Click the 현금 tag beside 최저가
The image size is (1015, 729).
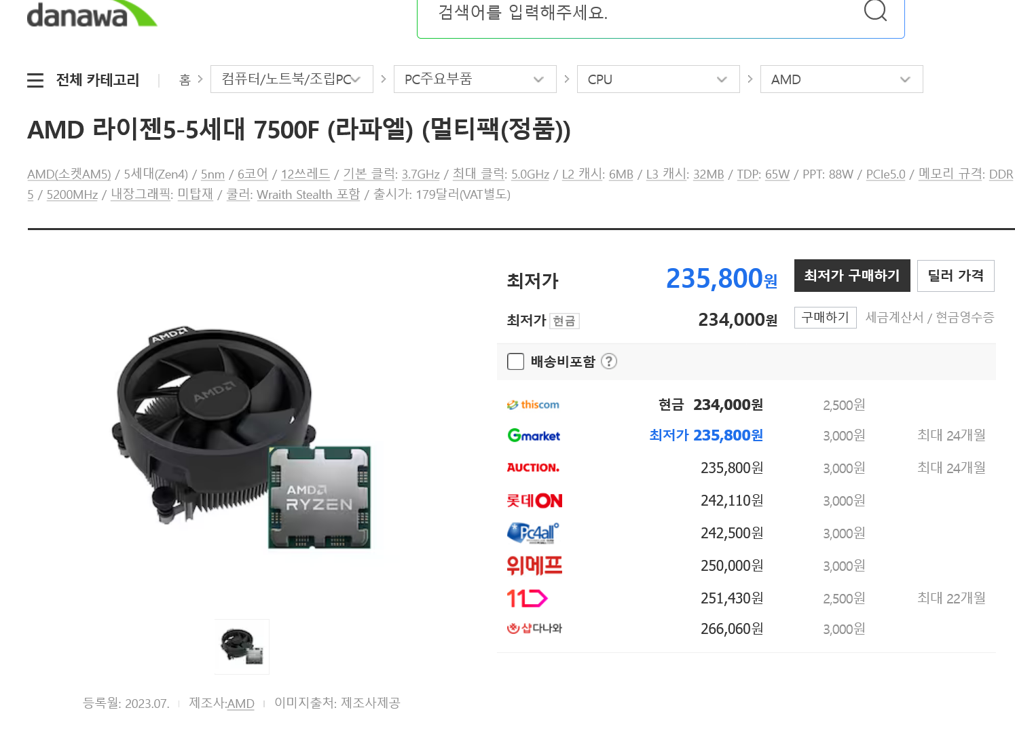point(564,320)
